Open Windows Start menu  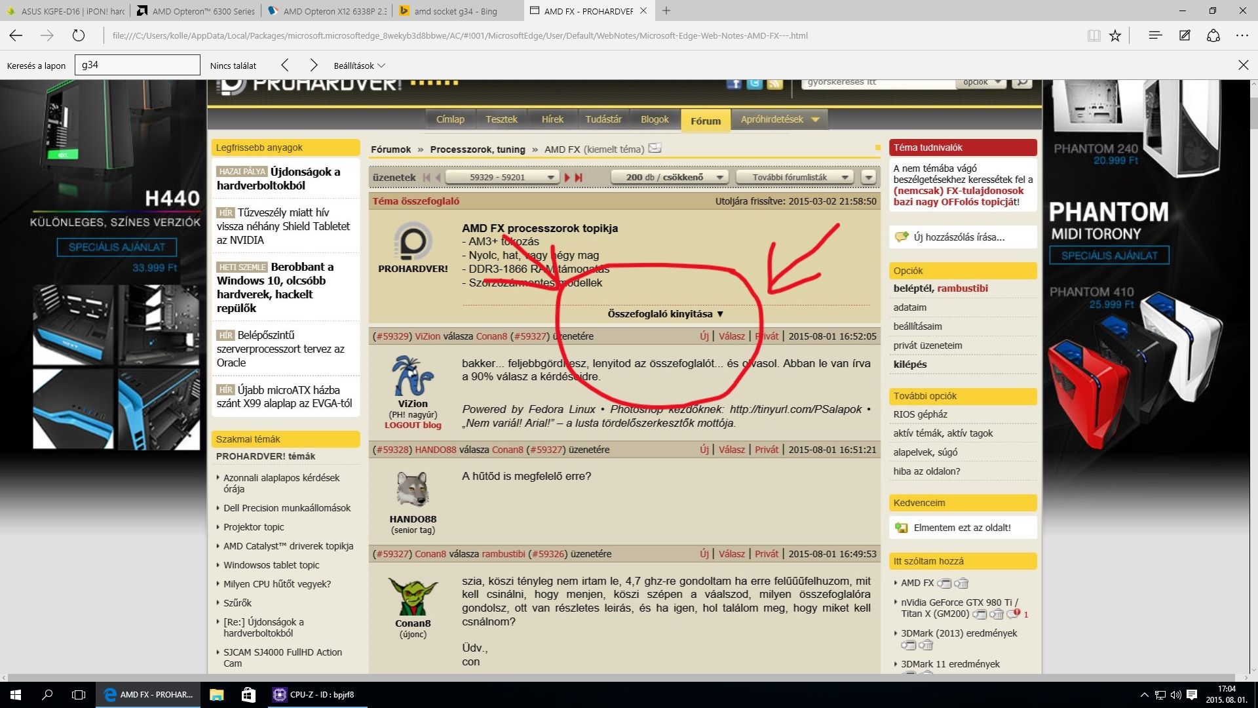point(16,694)
